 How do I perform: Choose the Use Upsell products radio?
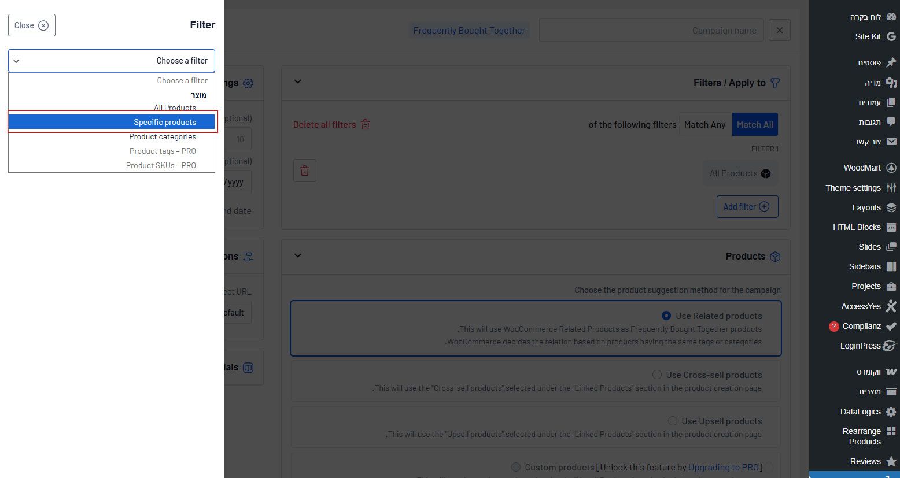point(673,421)
